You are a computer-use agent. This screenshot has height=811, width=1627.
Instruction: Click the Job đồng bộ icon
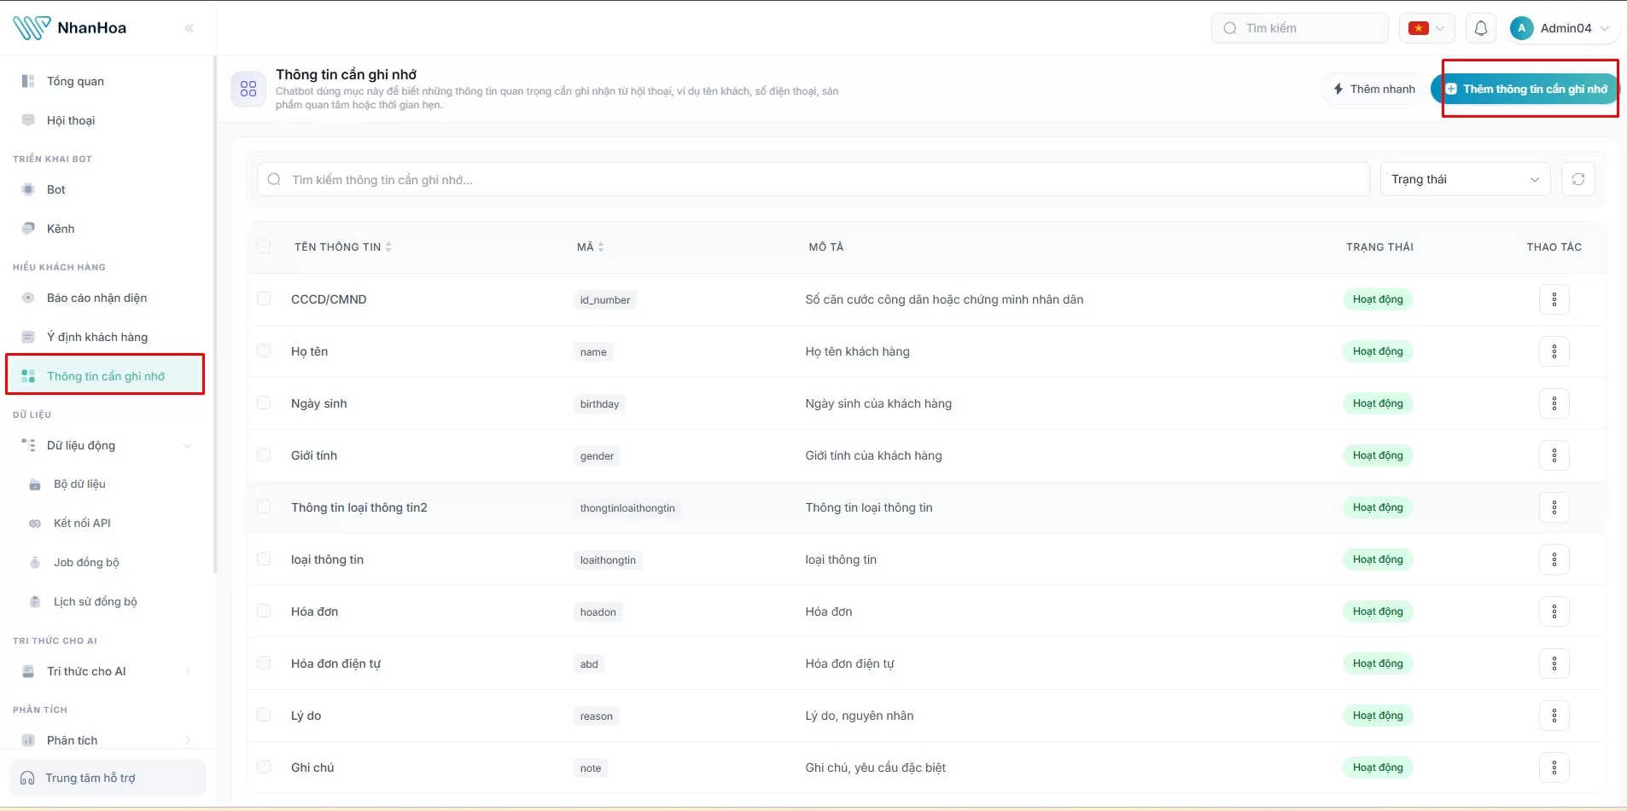(35, 563)
